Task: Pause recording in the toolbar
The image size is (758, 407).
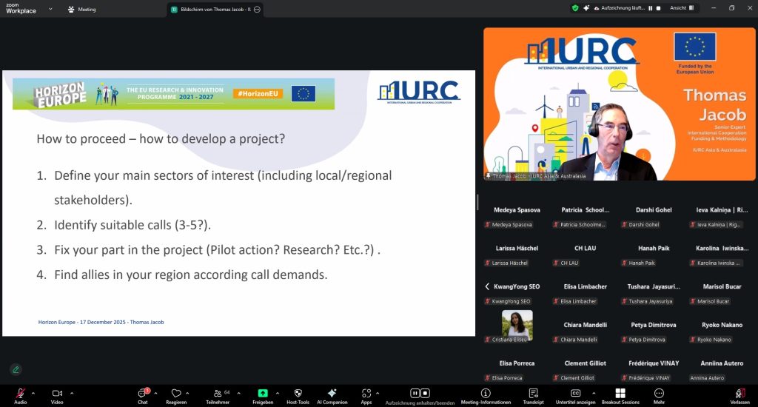Action: (415, 393)
